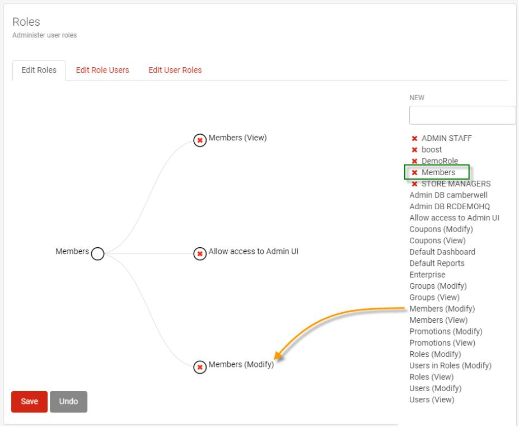Image resolution: width=519 pixels, height=428 pixels.
Task: Click the Members root label in tree
Action: point(72,251)
